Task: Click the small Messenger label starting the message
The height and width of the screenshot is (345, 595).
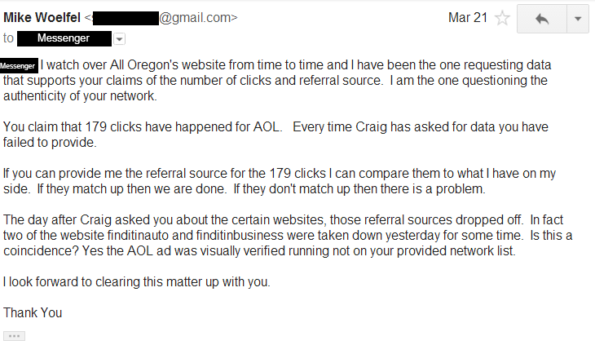Action: click(x=19, y=66)
